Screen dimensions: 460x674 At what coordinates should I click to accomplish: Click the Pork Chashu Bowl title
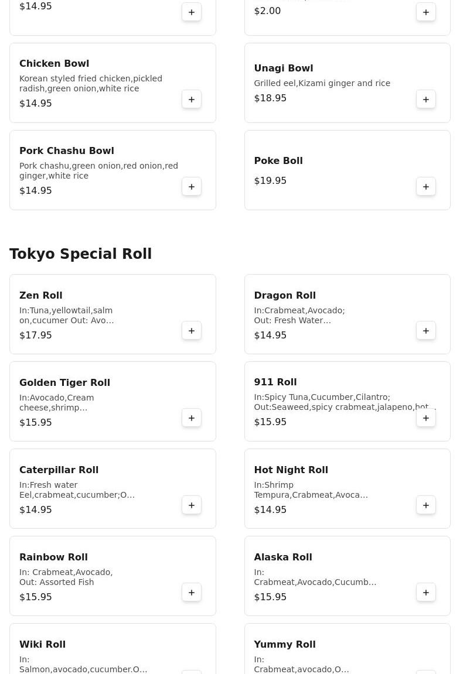coord(66,151)
